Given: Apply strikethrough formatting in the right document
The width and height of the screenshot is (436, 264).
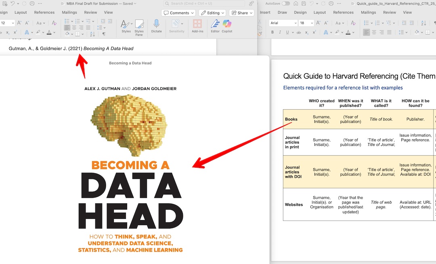Looking at the screenshot, I should pyautogui.click(x=299, y=32).
